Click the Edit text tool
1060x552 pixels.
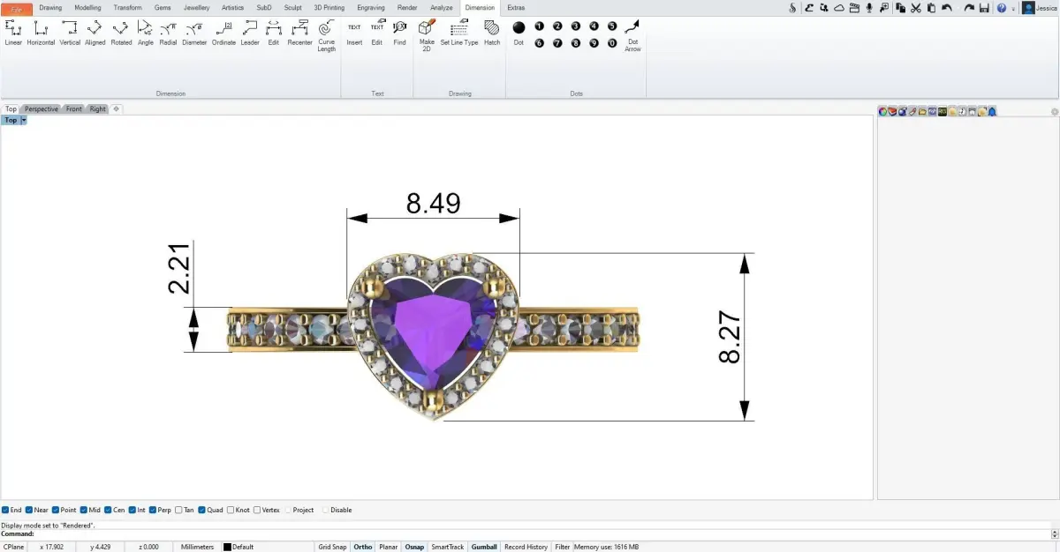click(377, 34)
